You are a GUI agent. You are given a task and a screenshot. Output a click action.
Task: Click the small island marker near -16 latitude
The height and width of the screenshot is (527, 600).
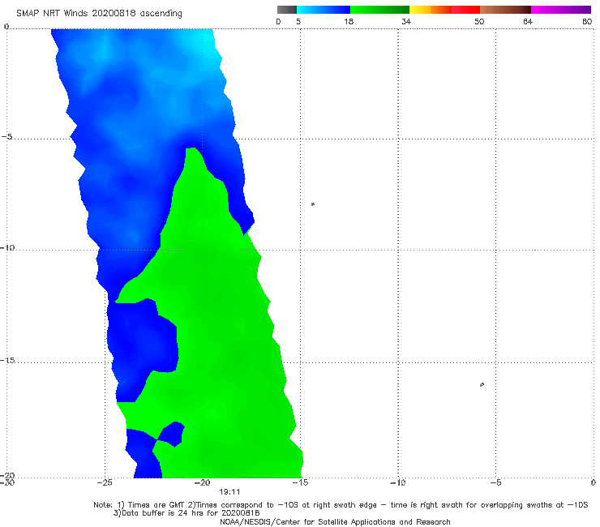pyautogui.click(x=482, y=384)
